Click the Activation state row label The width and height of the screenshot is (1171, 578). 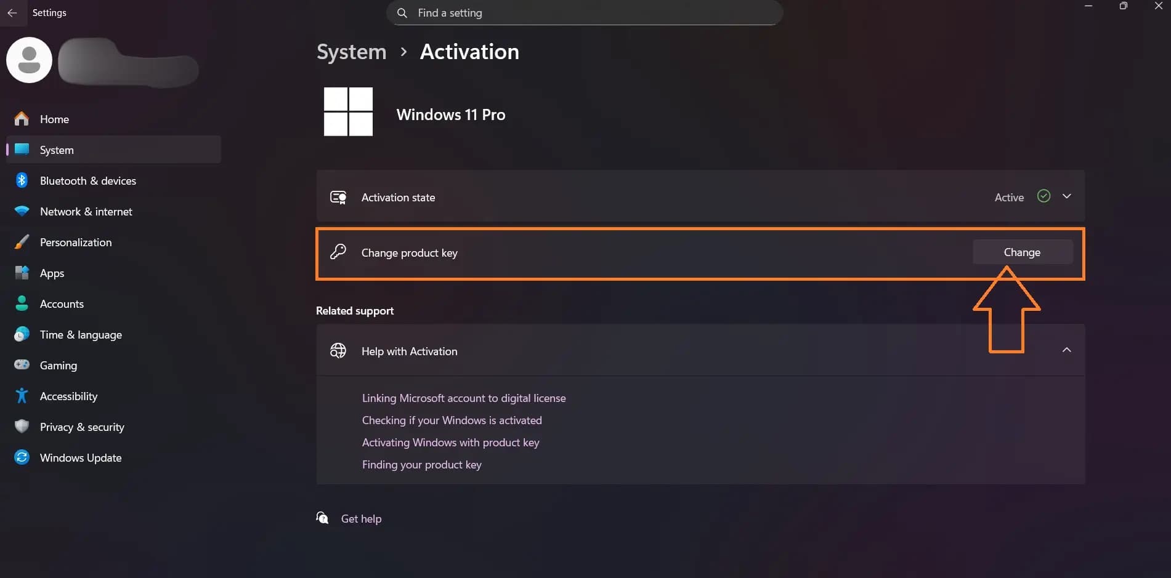[398, 198]
